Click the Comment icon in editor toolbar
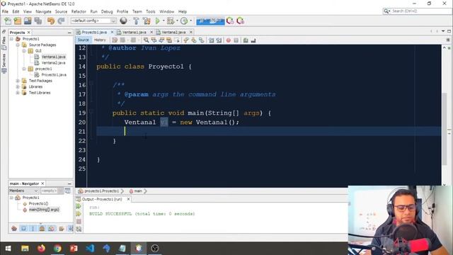Viewport: 453px width, 255px height. [x=246, y=40]
